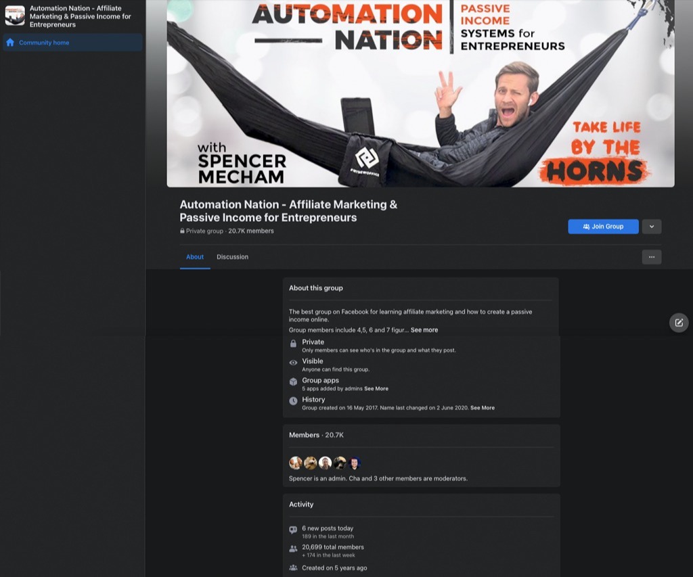This screenshot has height=577, width=693.
Task: Click the floating edit compose icon
Action: [x=679, y=323]
